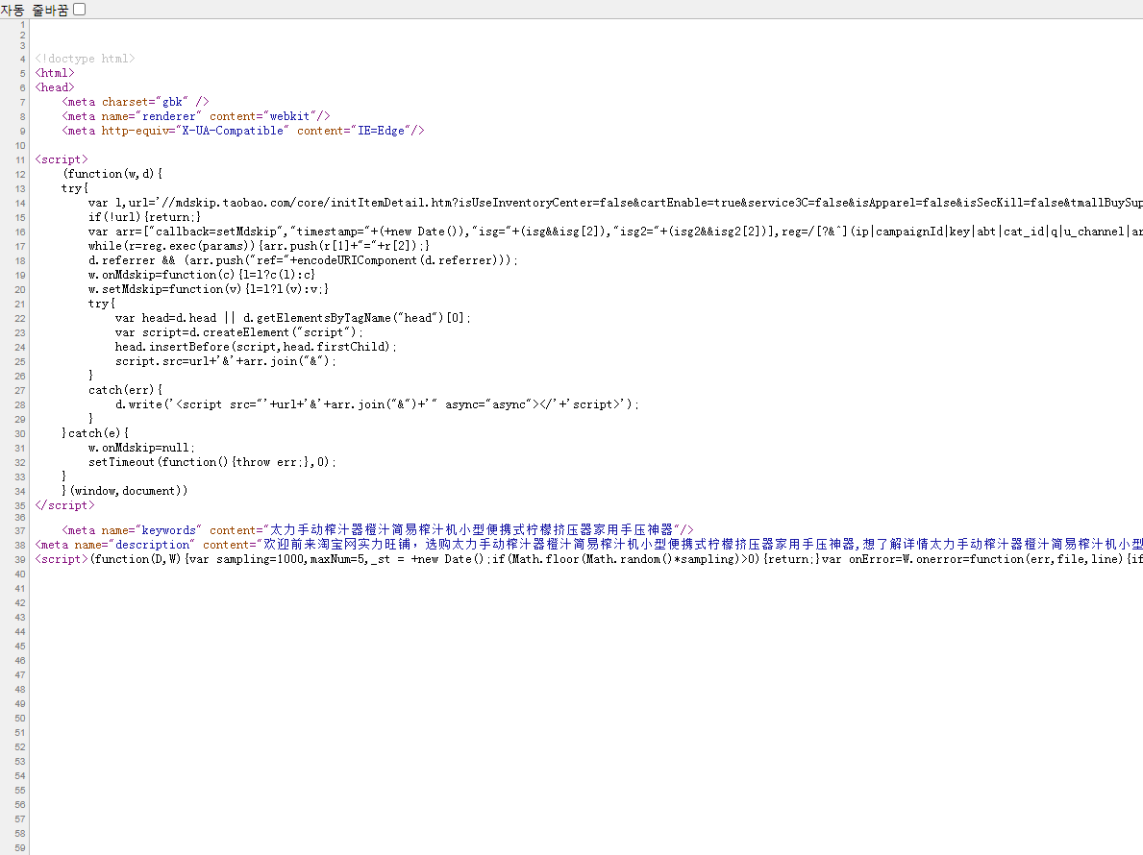Select the (function(w,d){ line
This screenshot has height=855, width=1143.
click(113, 174)
